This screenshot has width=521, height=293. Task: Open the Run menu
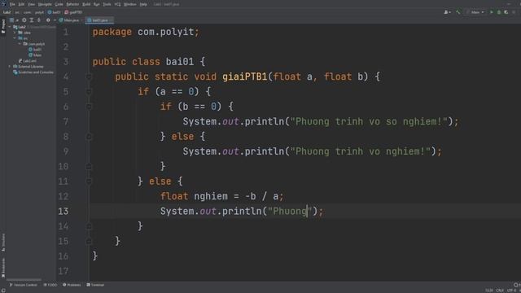(97, 4)
